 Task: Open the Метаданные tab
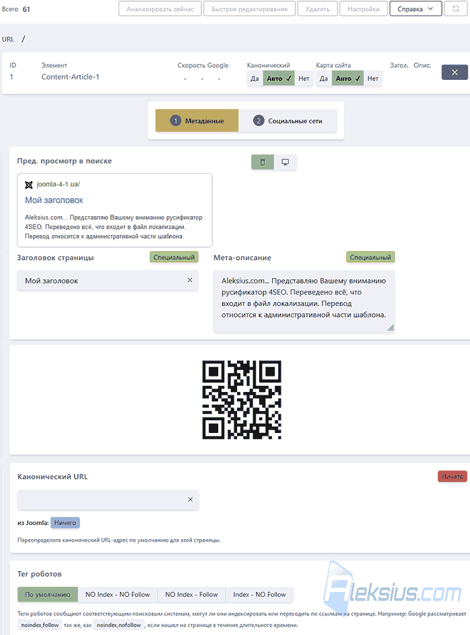tap(197, 121)
